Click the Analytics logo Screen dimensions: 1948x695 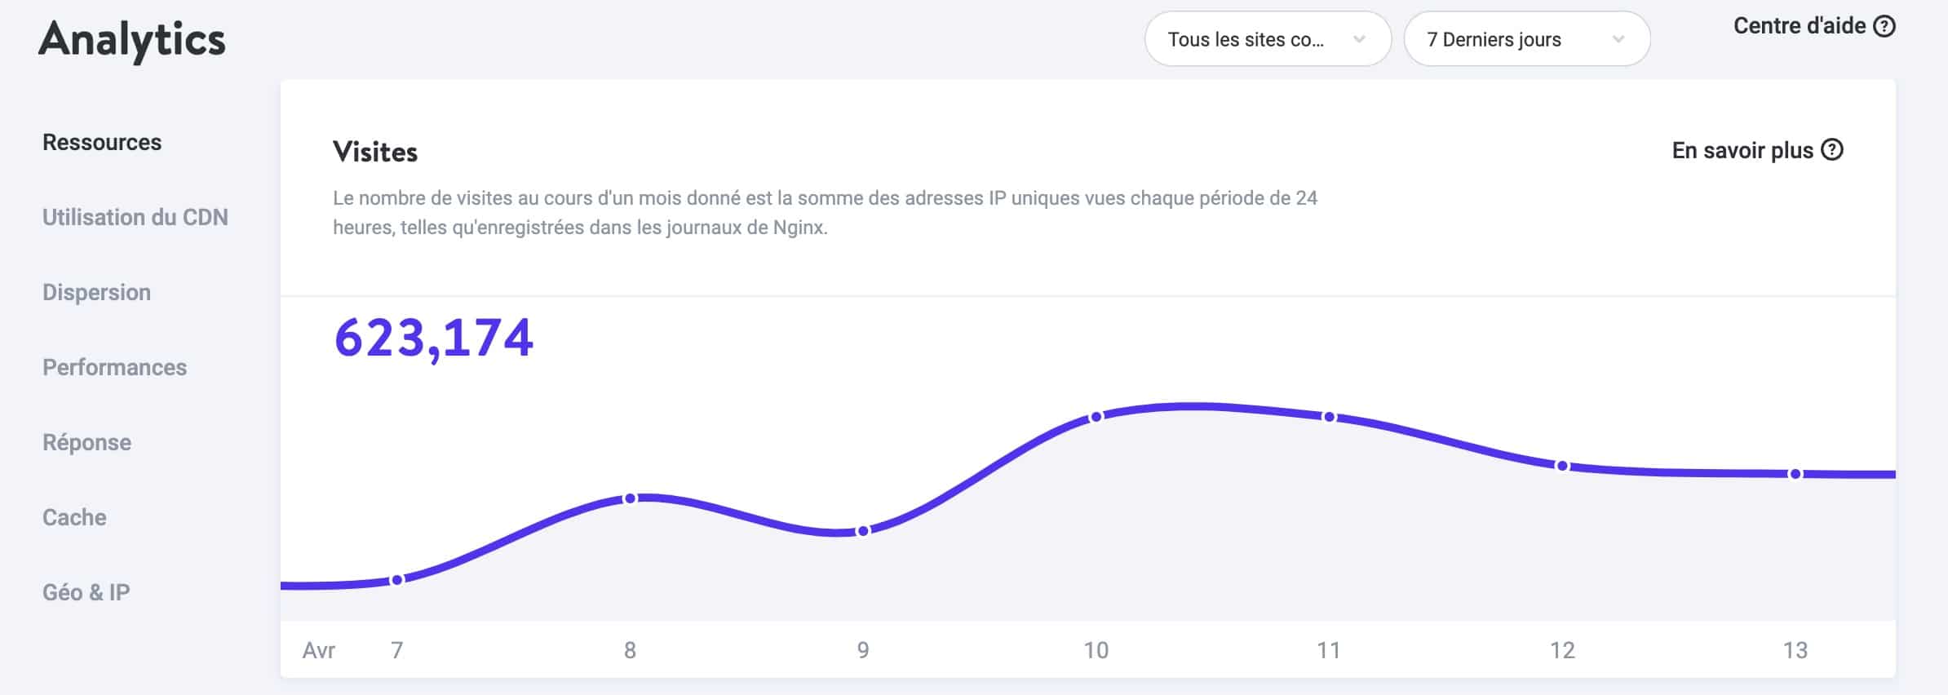pyautogui.click(x=132, y=39)
